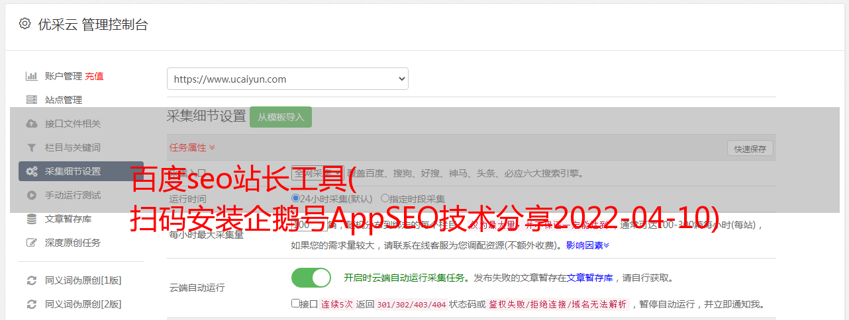This screenshot has width=849, height=320.
Task: Click the 运行时间 row label
Action: [187, 198]
